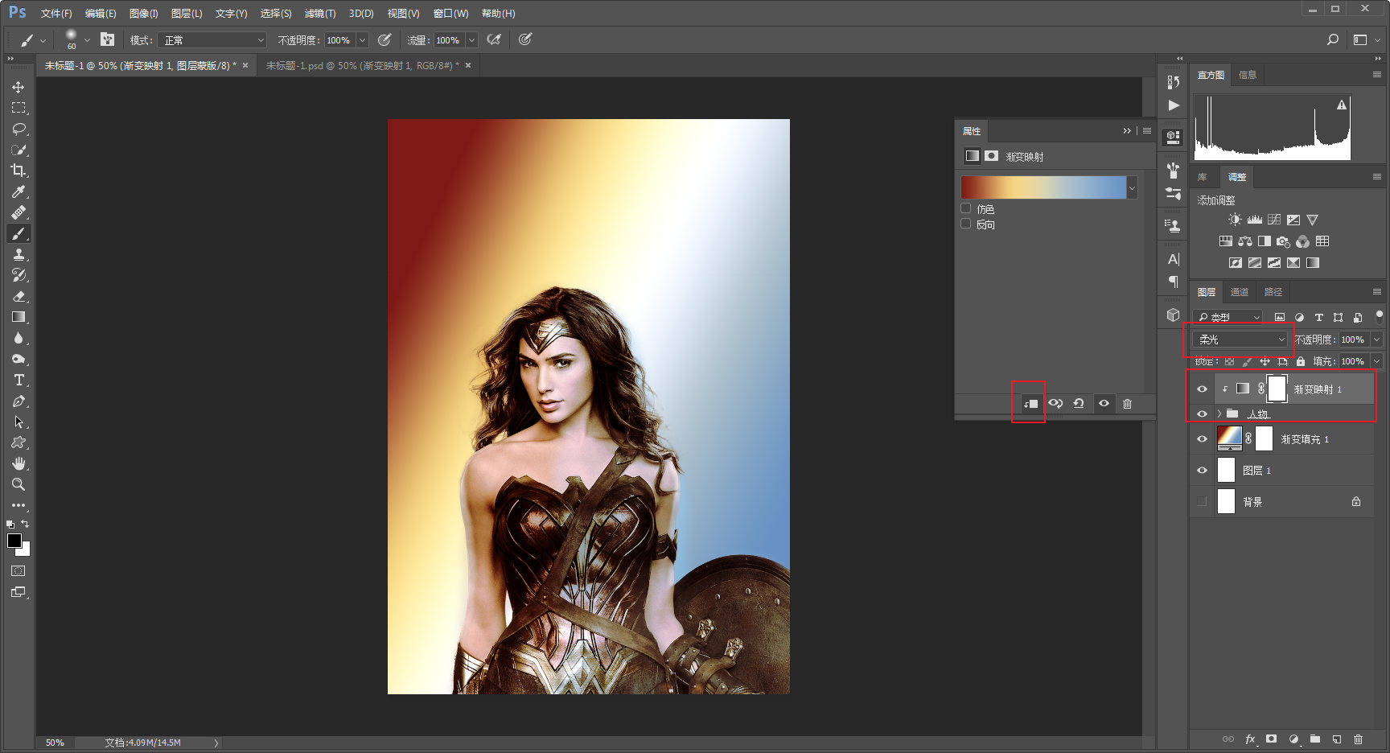The width and height of the screenshot is (1390, 753).
Task: Reset adjustment defaults in Properties panel
Action: (1079, 404)
